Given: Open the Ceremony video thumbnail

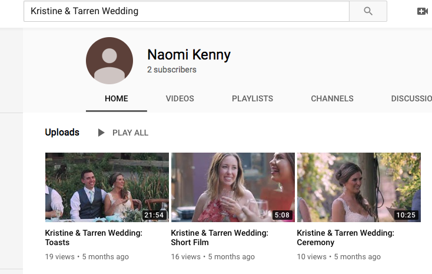Looking at the screenshot, I should (358, 187).
